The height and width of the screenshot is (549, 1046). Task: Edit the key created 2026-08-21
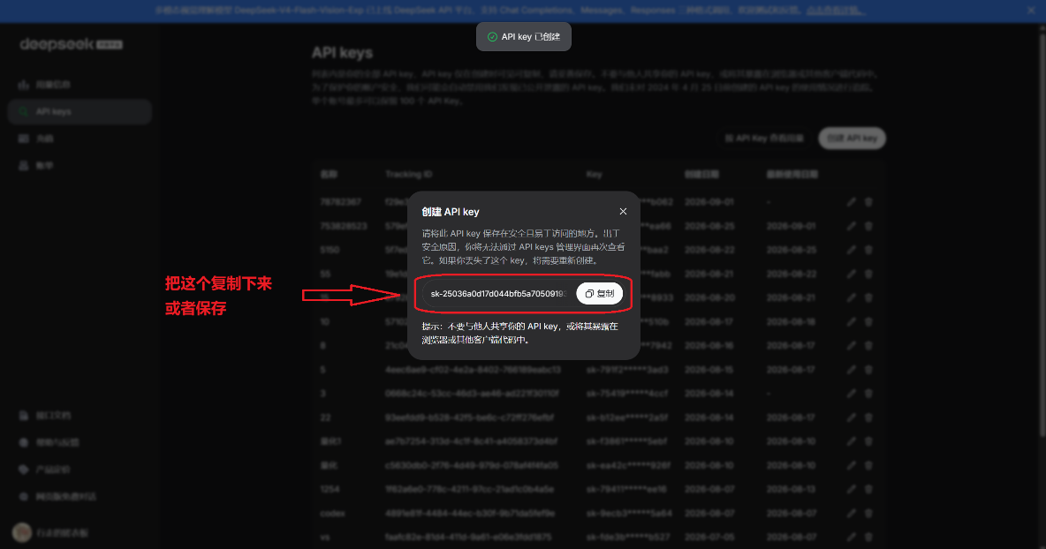click(852, 274)
